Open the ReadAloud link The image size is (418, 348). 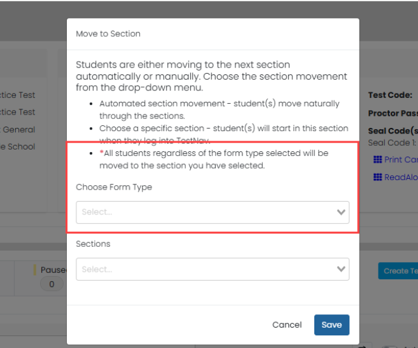(x=401, y=177)
